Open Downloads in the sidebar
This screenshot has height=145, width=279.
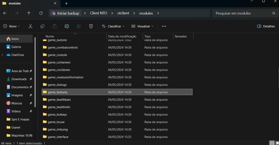[x=19, y=79]
